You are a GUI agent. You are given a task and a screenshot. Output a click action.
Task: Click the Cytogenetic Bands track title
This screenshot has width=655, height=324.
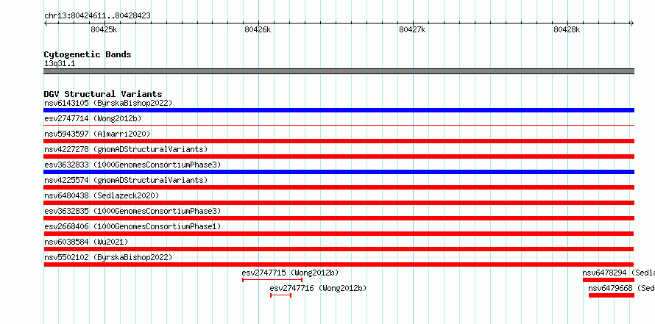pyautogui.click(x=88, y=54)
